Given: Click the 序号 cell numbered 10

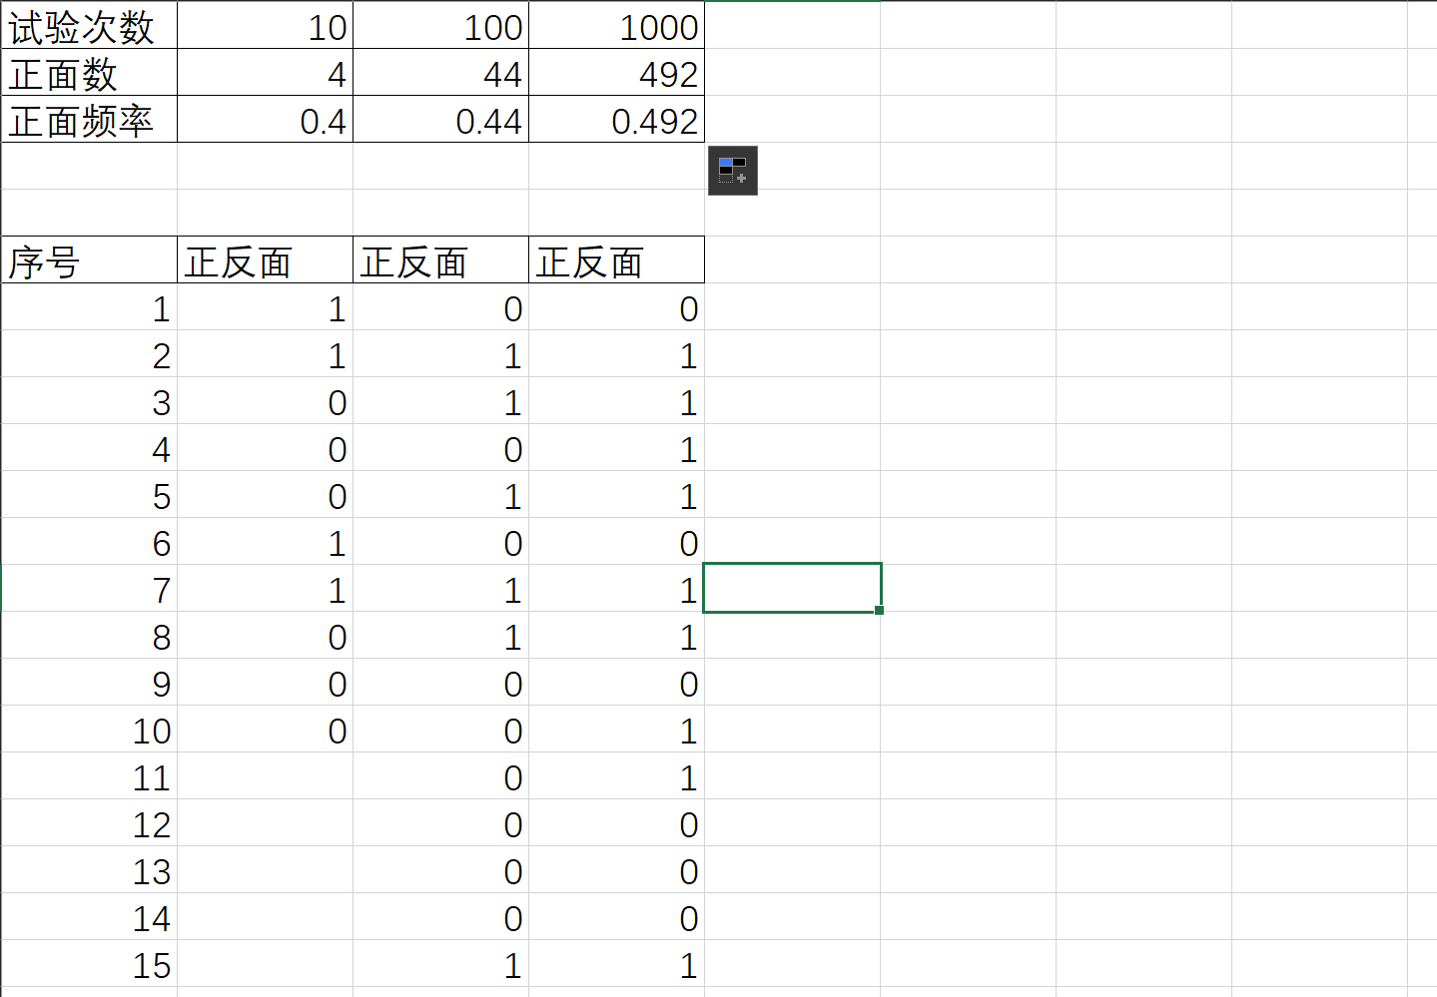Looking at the screenshot, I should pos(90,729).
